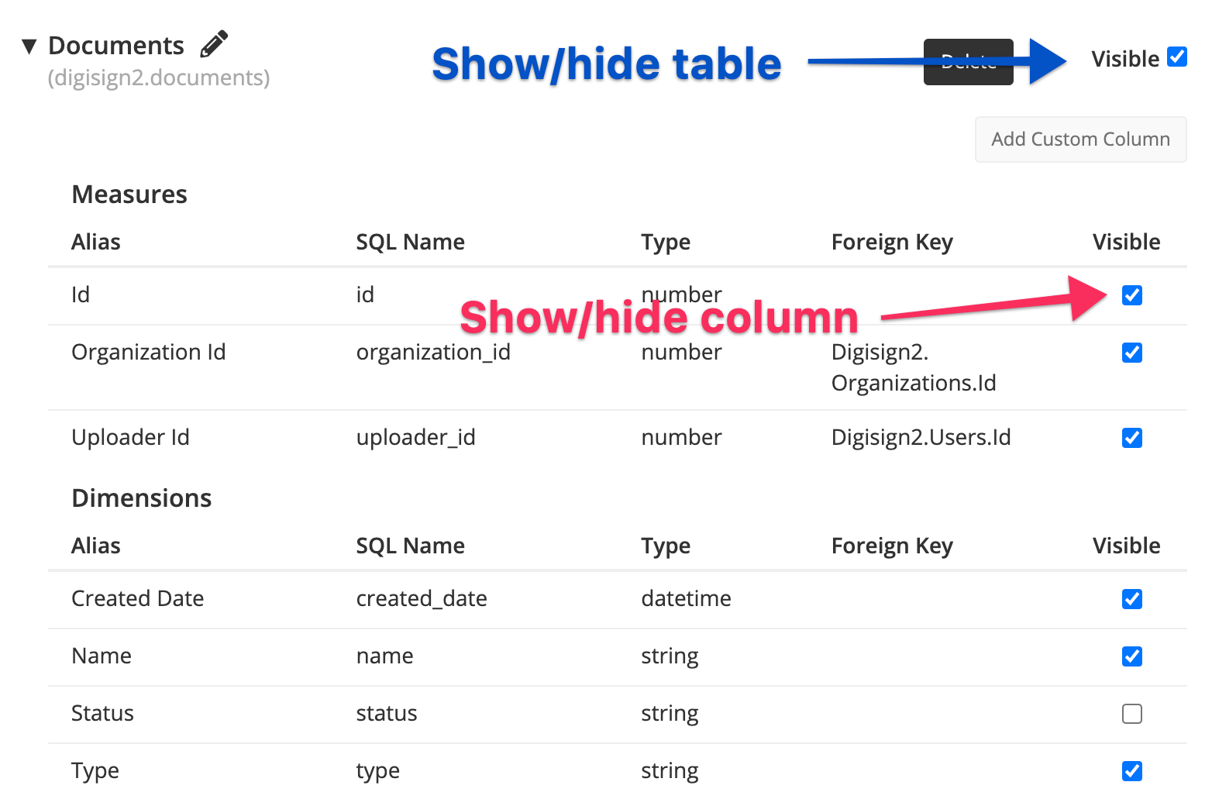Screen dimensions: 1212x806
Task: Click the organization_id SQL name cell
Action: [x=433, y=353]
